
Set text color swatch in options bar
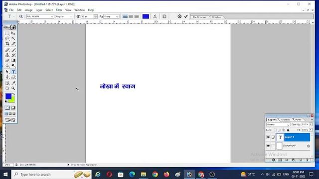pos(146,16)
